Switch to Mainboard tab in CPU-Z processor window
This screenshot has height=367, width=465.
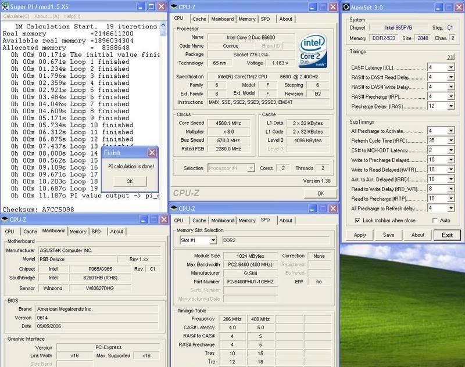click(x=223, y=19)
